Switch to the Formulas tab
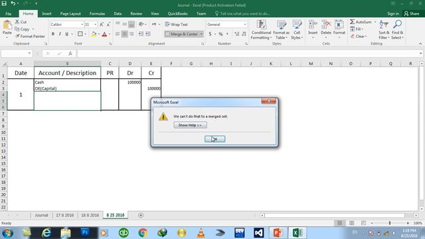The width and height of the screenshot is (425, 239). click(x=97, y=13)
